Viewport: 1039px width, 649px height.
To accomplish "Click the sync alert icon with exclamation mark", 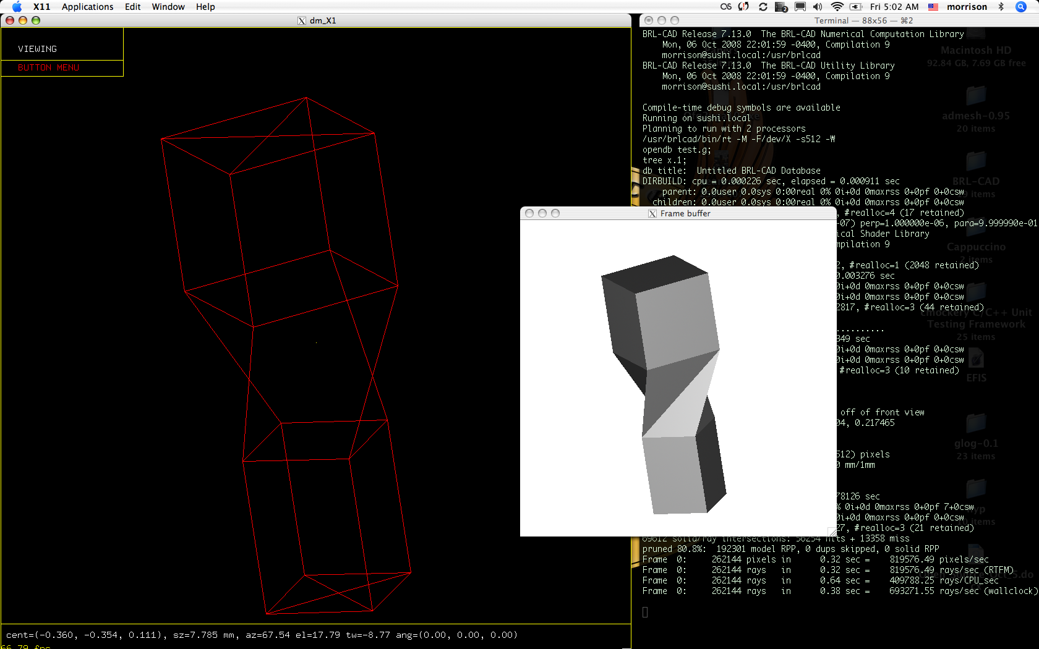I will pyautogui.click(x=744, y=7).
